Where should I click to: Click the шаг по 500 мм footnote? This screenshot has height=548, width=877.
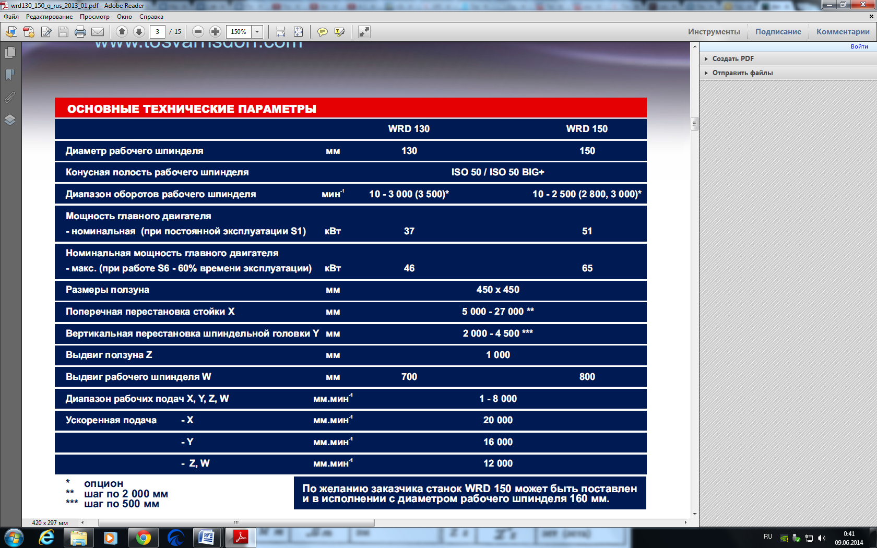pos(122,504)
